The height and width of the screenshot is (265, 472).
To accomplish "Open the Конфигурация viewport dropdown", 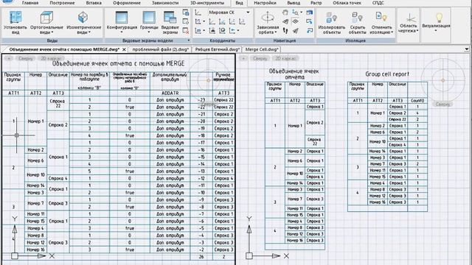I will (122, 23).
